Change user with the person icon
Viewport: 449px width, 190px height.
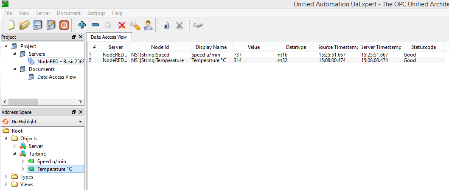[148, 25]
